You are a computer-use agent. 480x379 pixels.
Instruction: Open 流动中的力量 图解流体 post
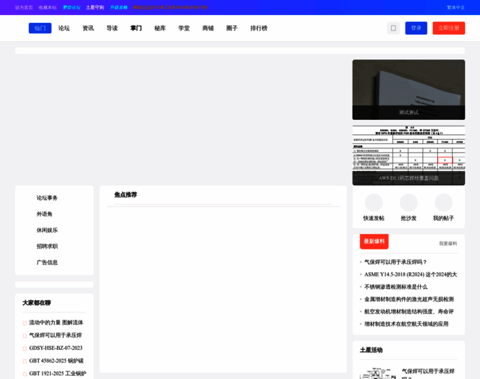coord(56,323)
